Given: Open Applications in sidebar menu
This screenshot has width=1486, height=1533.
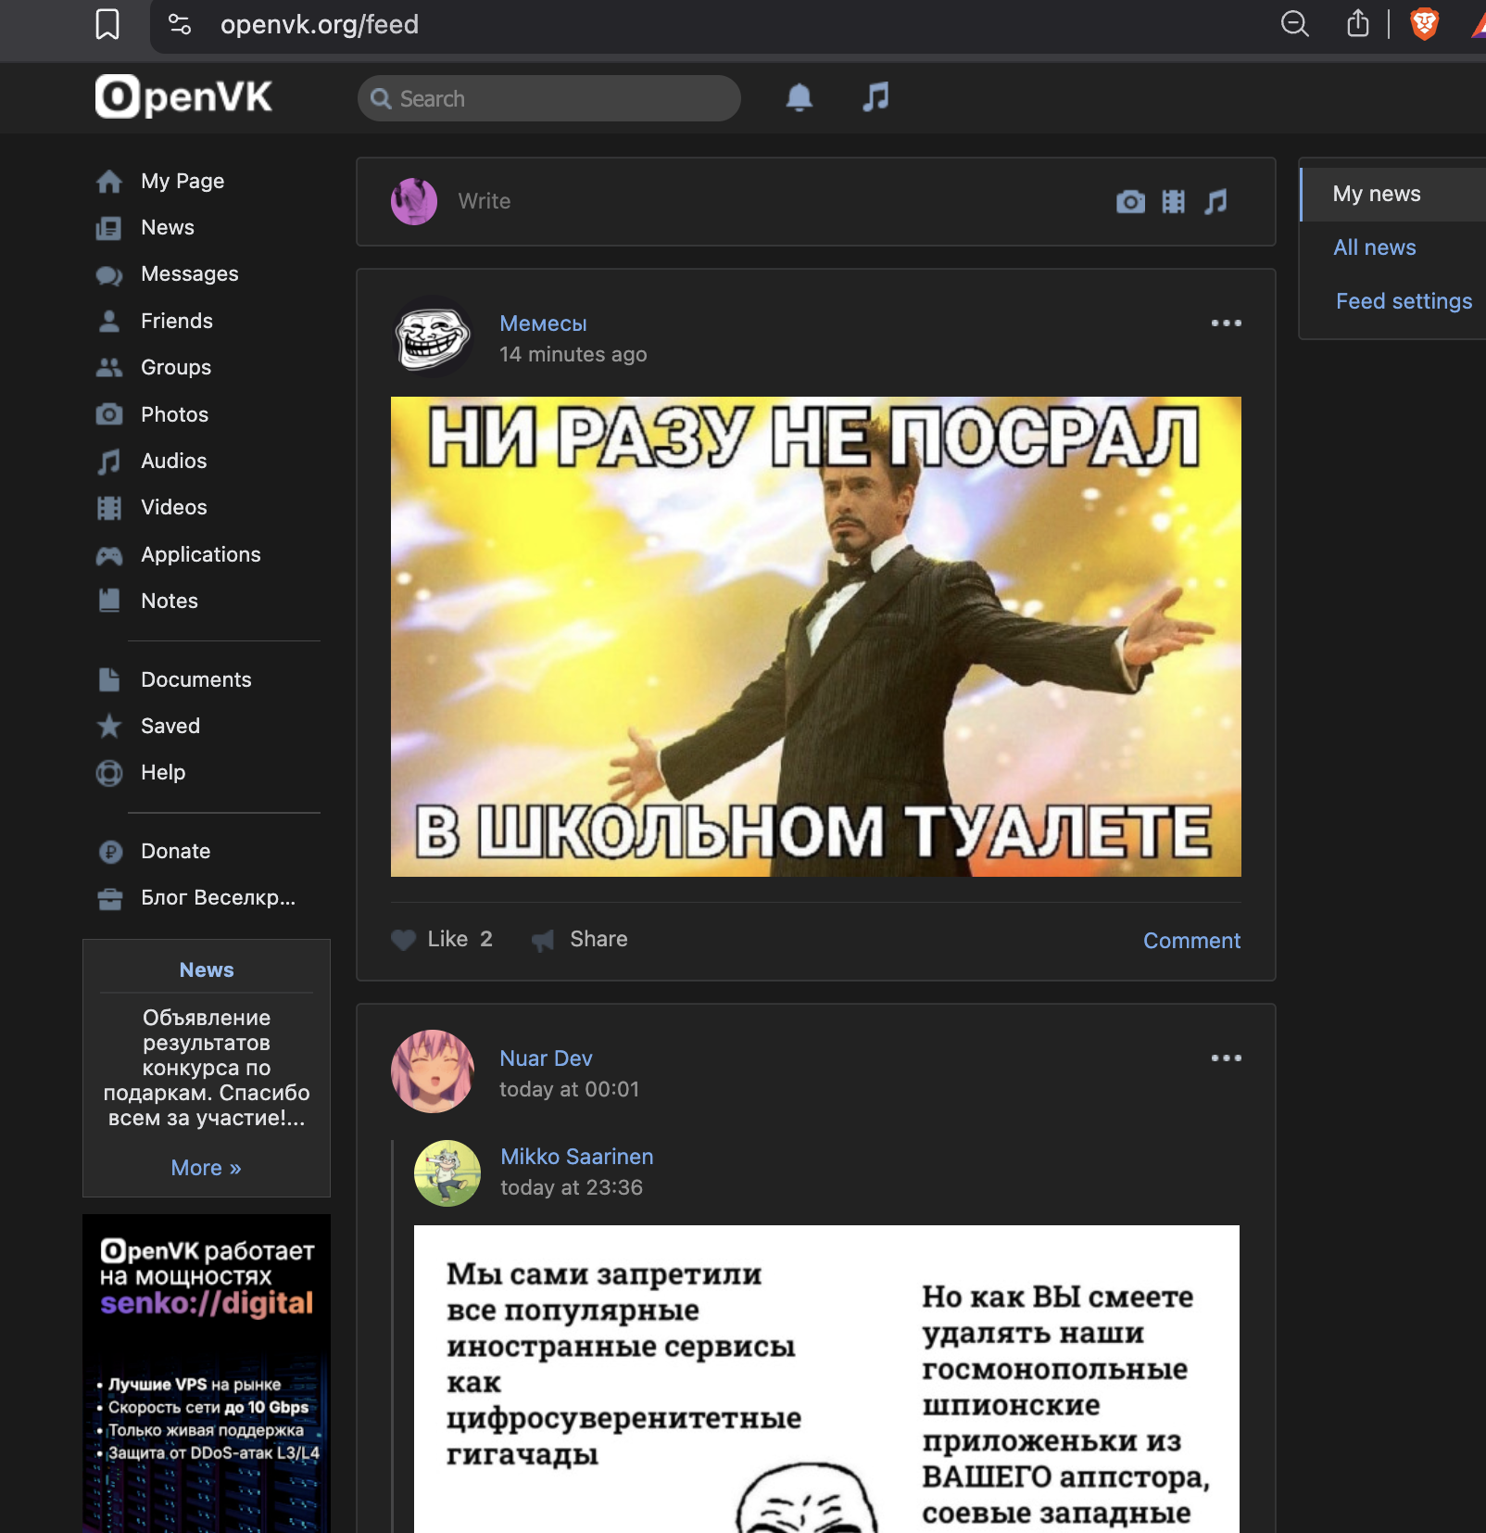Looking at the screenshot, I should click(201, 555).
